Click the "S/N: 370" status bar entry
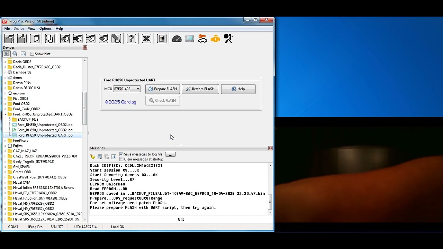 57,227
